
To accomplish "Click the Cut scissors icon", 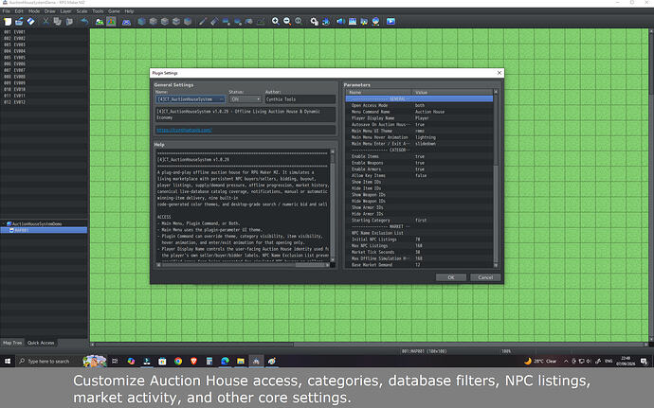I will (x=45, y=21).
